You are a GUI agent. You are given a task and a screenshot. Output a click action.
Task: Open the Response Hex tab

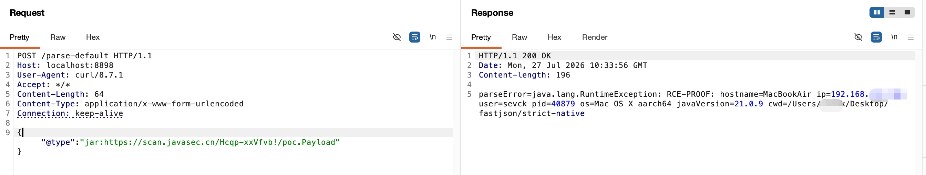554,37
